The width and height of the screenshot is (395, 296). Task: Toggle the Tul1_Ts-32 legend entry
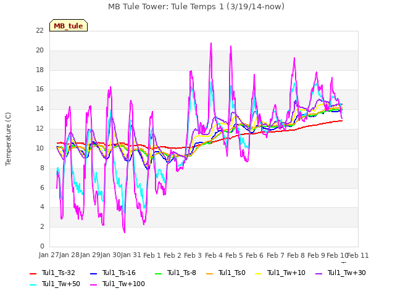pyautogui.click(x=52, y=273)
